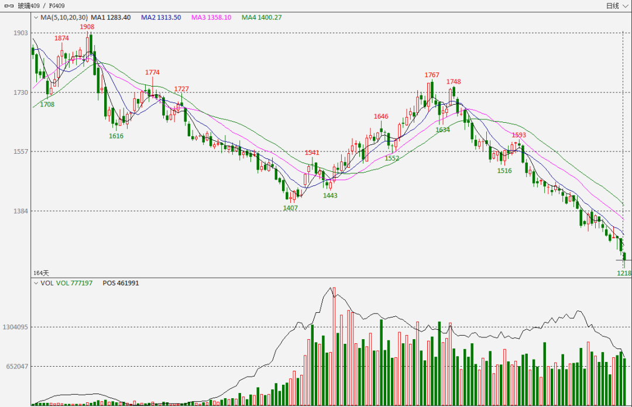Click the POS 461991 position readout
Screen dimensions: 632x407
pos(121,283)
